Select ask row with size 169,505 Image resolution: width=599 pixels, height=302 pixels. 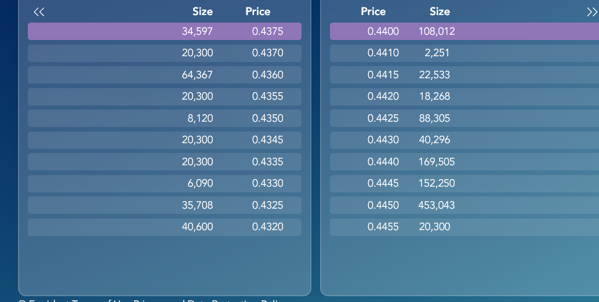[464, 162]
